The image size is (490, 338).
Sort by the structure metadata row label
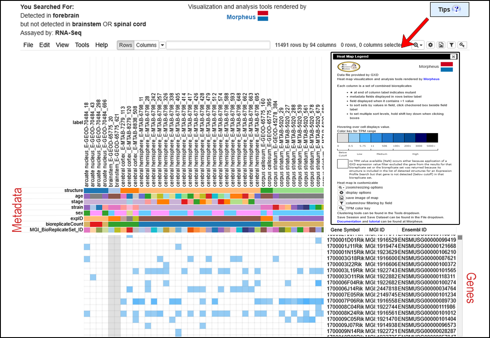tap(73, 191)
